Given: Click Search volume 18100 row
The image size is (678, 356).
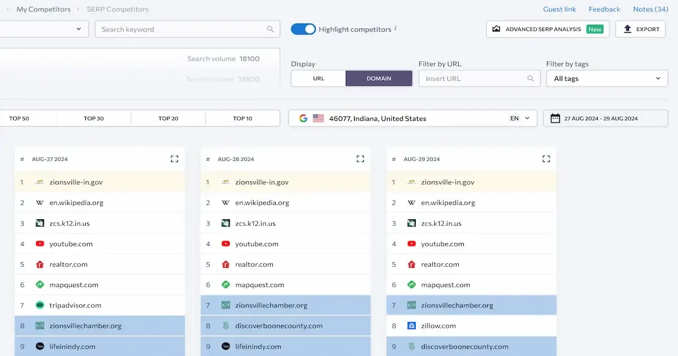Looking at the screenshot, I should tap(140, 59).
